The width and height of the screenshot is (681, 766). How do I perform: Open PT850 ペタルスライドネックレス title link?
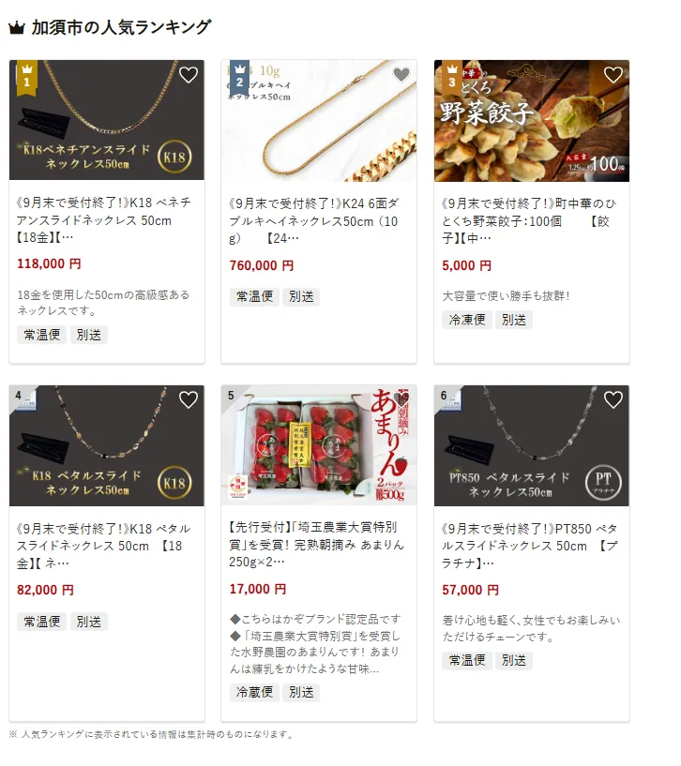click(x=529, y=546)
